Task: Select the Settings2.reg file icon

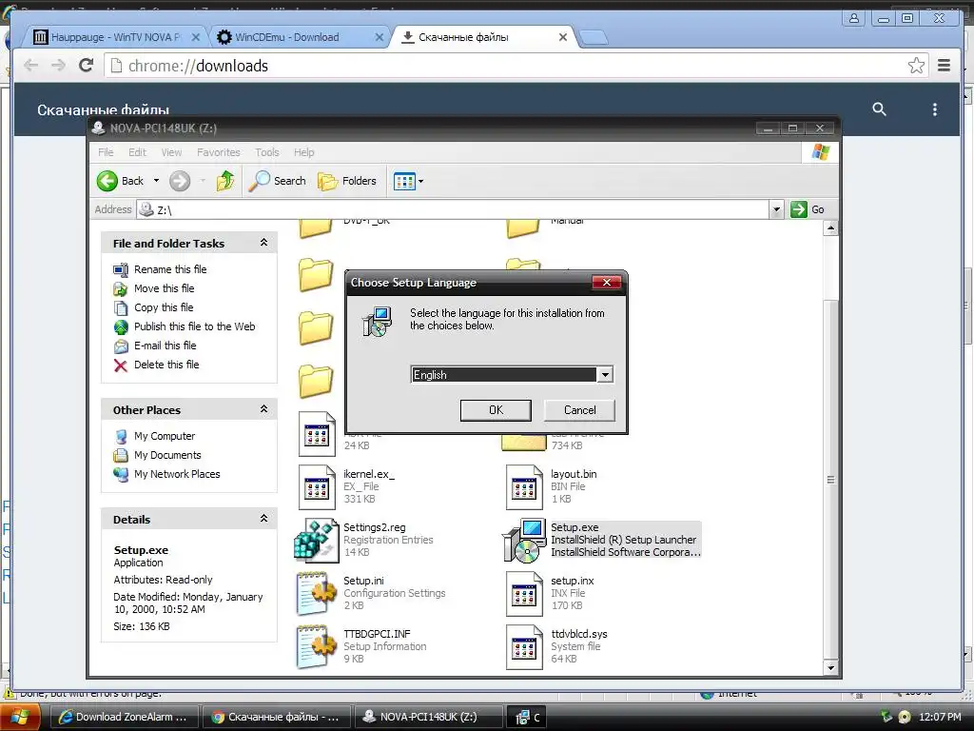Action: click(x=316, y=541)
